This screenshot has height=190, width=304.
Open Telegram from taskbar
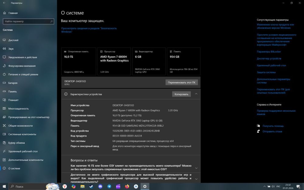109,187
